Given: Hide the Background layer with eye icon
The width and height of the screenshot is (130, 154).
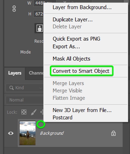Looking at the screenshot, I should [x=11, y=133].
